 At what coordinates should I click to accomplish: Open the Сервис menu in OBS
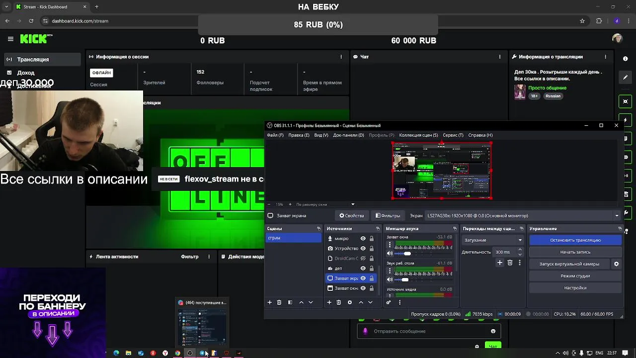click(x=453, y=135)
